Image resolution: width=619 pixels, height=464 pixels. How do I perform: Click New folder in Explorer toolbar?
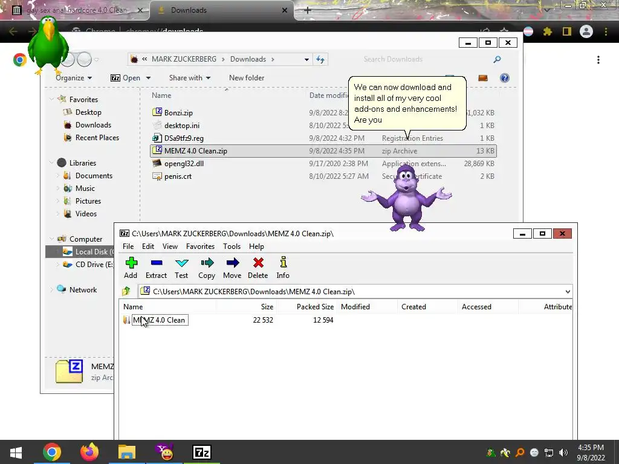click(x=247, y=78)
